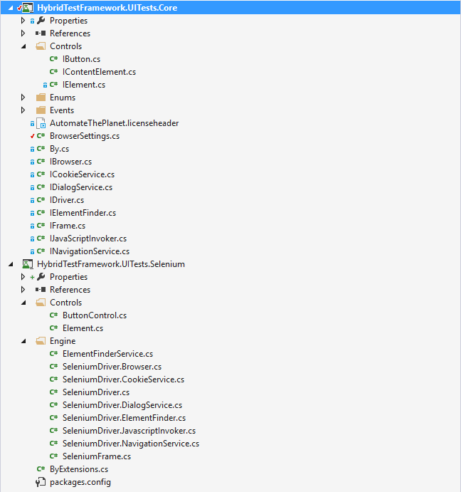Click the C# icon next to SeleniumDriver.cs
This screenshot has height=492, width=461.
(53, 392)
